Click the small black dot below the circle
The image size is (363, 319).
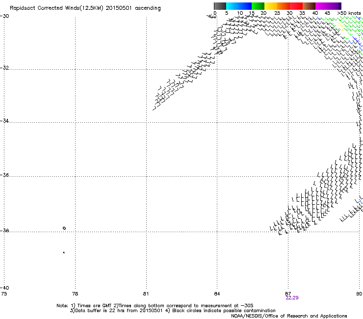[x=64, y=253]
